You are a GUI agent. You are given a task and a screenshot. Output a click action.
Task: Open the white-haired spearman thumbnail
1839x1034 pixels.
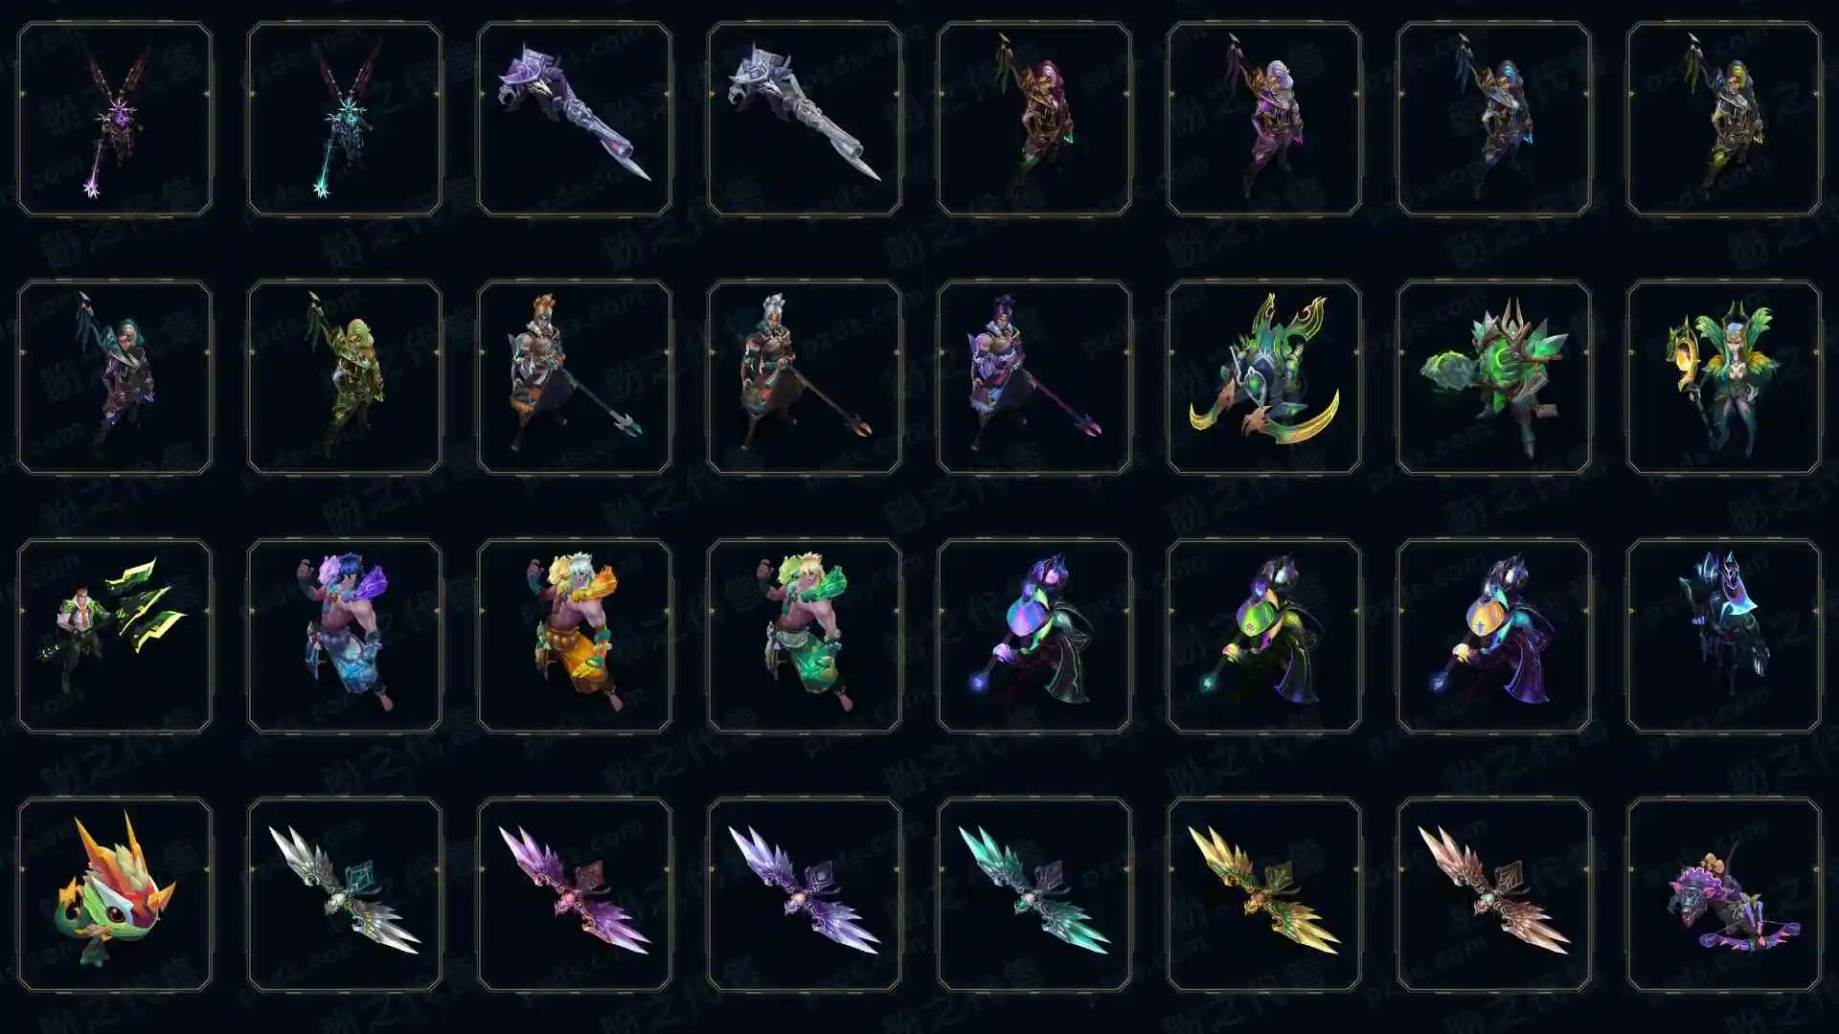805,377
